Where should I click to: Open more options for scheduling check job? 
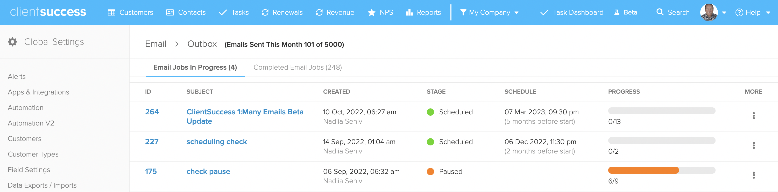coord(754,146)
